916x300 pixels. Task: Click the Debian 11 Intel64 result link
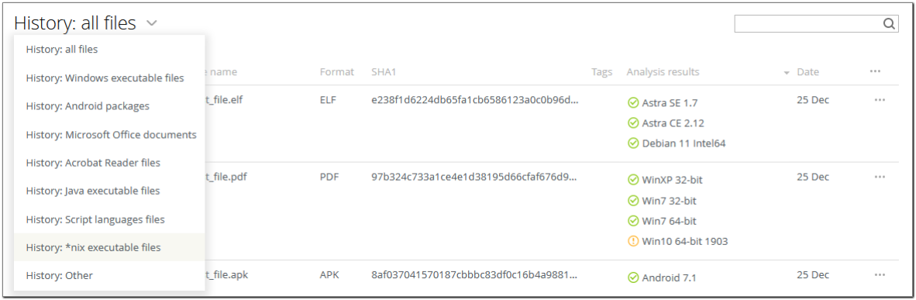[684, 143]
